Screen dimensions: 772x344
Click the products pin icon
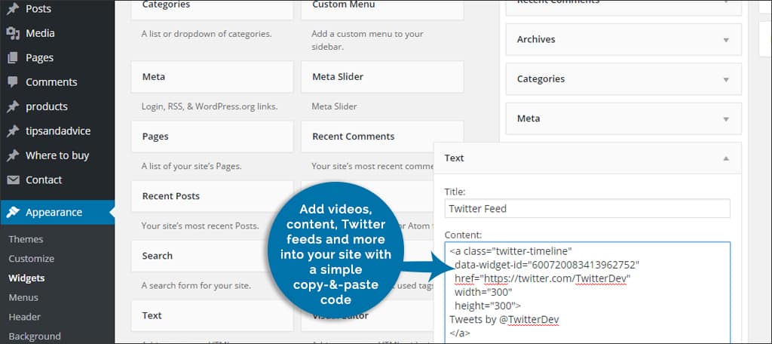pos(13,106)
